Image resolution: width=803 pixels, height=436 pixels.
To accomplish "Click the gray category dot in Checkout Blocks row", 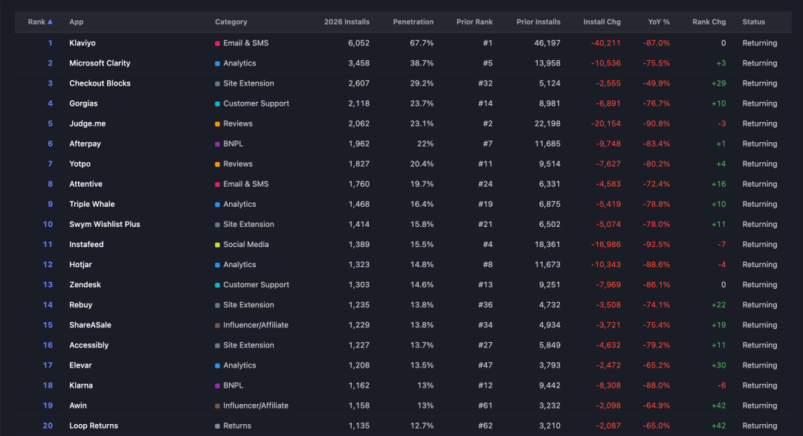I will click(218, 83).
